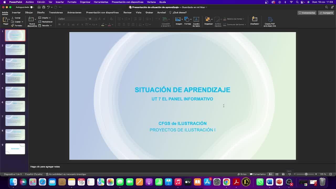Open the Transiciones tab
336x189 pixels.
click(56, 12)
